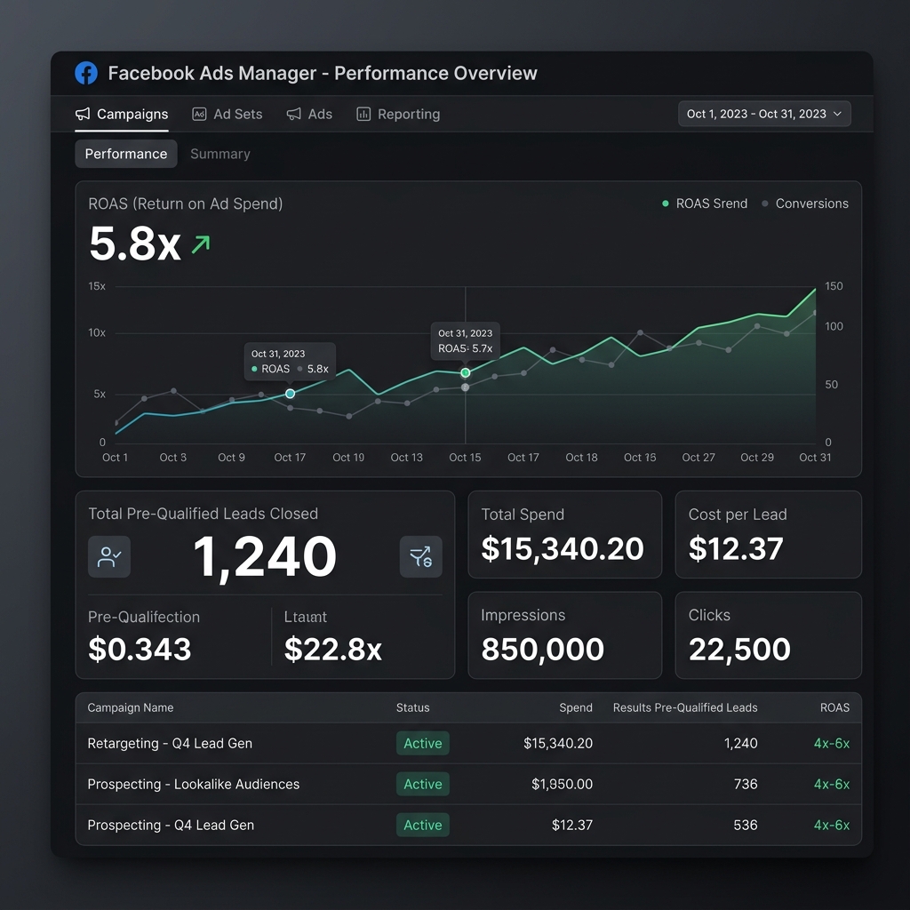This screenshot has height=910, width=910.
Task: Sort by the Status column header
Action: click(x=412, y=707)
